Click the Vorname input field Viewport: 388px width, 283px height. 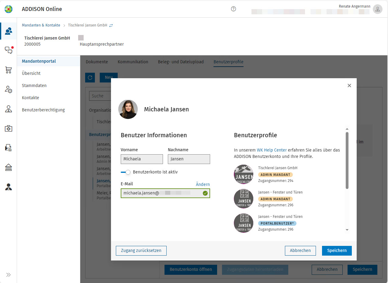point(142,159)
